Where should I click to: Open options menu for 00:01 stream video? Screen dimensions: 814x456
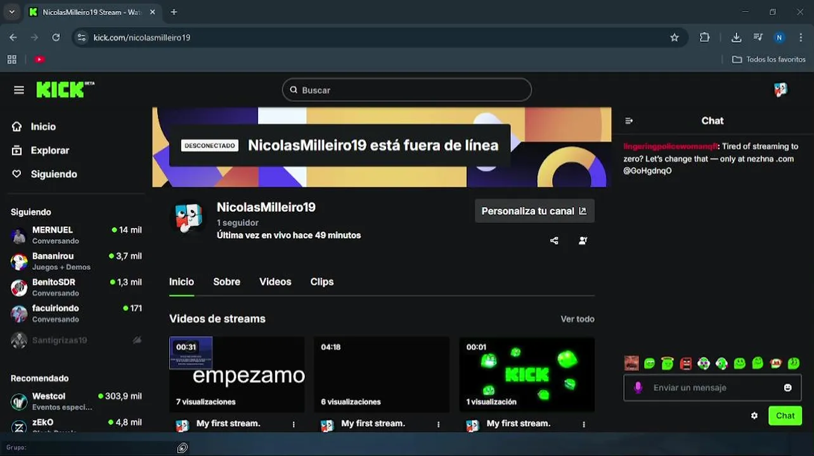tap(583, 424)
